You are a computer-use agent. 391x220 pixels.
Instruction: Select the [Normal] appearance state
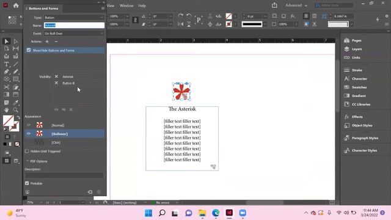point(65,125)
